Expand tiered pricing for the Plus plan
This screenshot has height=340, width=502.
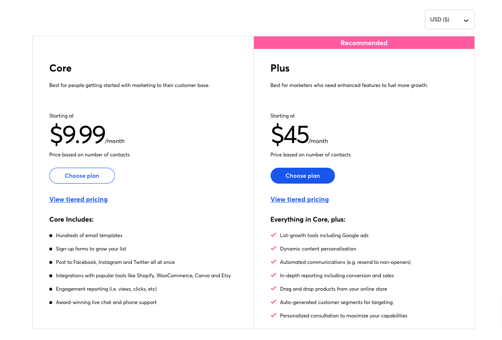(x=299, y=199)
